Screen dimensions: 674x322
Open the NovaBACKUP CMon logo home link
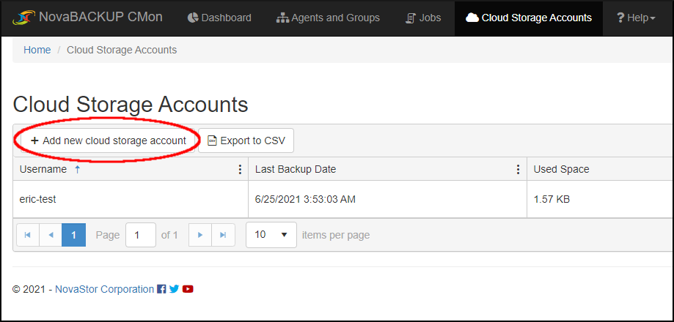tap(88, 18)
